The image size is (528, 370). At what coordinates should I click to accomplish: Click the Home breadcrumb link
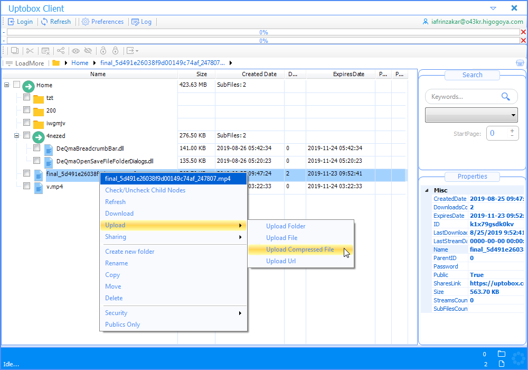pos(80,63)
